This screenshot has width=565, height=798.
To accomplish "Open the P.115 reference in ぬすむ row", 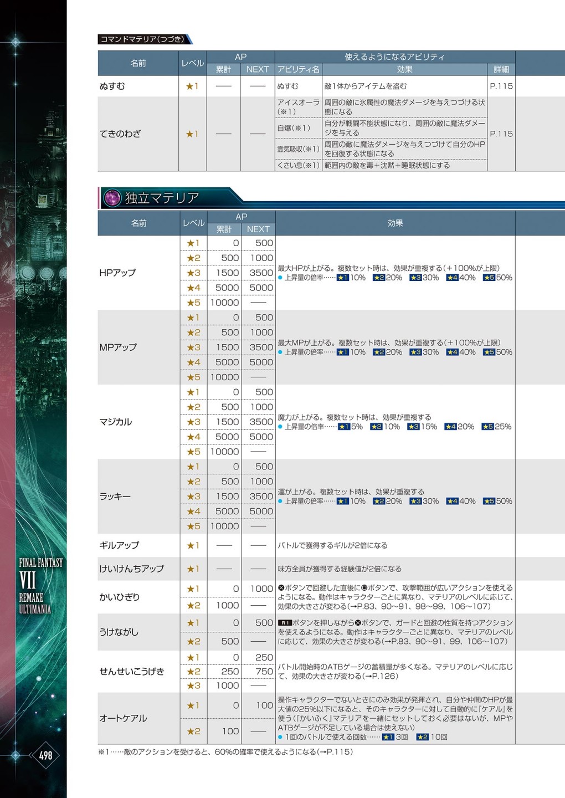I will 501,86.
